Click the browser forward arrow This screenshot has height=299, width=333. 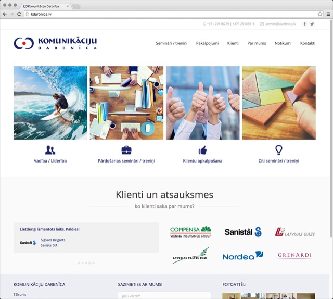pyautogui.click(x=11, y=14)
